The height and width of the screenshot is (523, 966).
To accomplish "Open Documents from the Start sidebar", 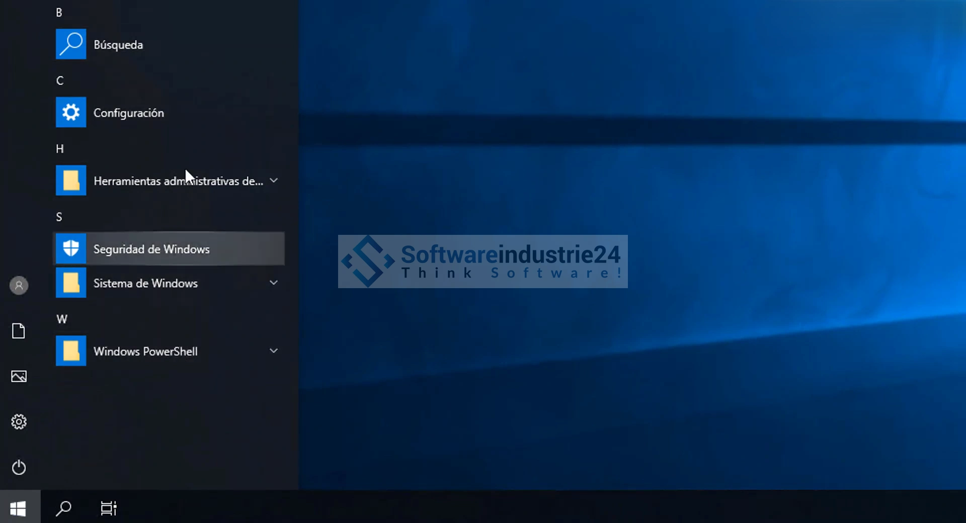I will click(19, 331).
